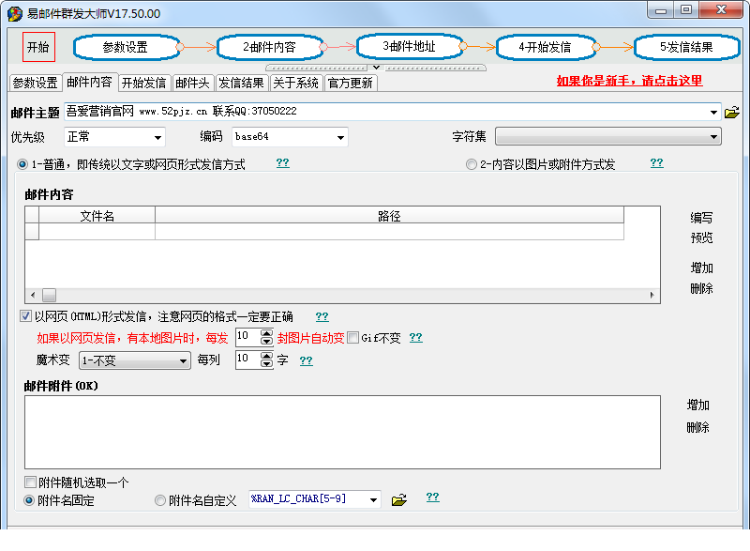The image size is (750, 551).
Task: Switch to 参数设置 tab
Action: [x=35, y=83]
